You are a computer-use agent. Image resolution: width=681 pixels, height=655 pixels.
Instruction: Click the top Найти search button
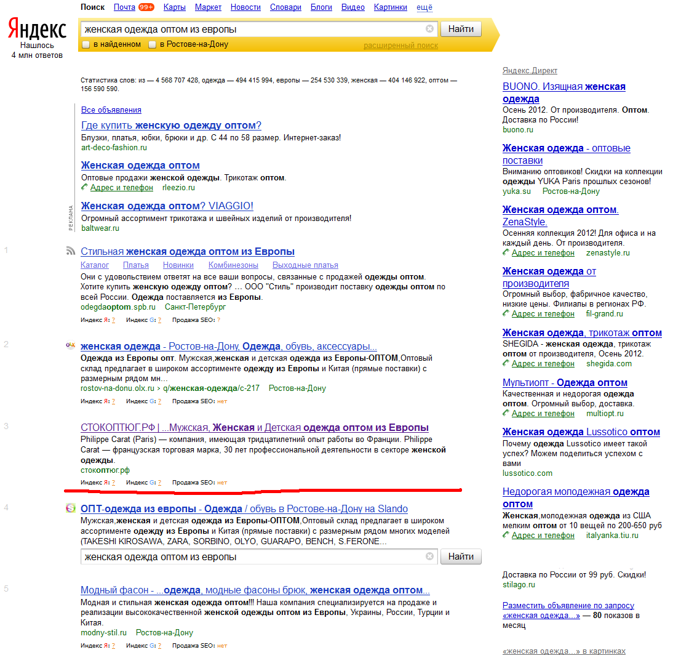coord(461,29)
